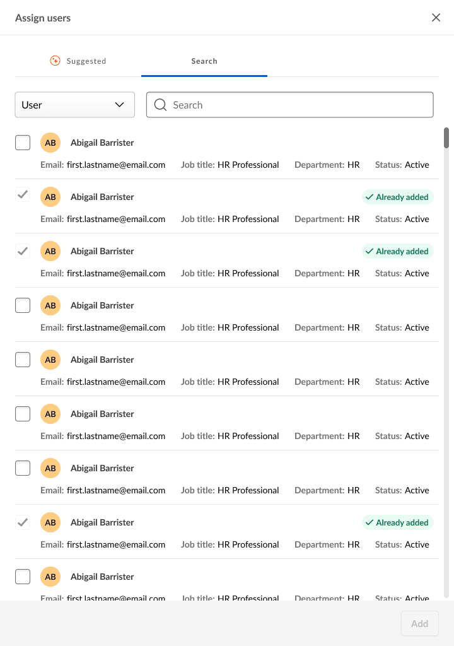This screenshot has height=646, width=454.
Task: Click the vertical scrollbar thumb
Action: [446, 138]
